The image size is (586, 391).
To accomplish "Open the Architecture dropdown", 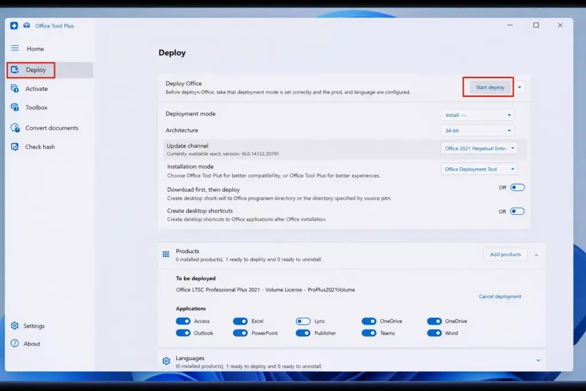I will (x=477, y=131).
